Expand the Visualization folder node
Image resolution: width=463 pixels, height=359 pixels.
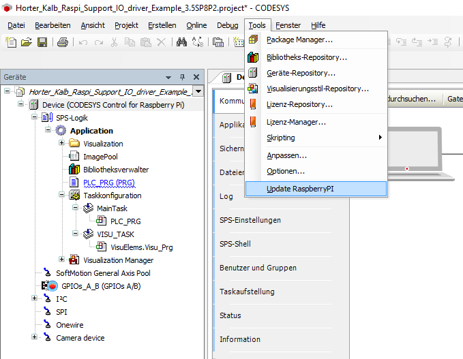[61, 143]
